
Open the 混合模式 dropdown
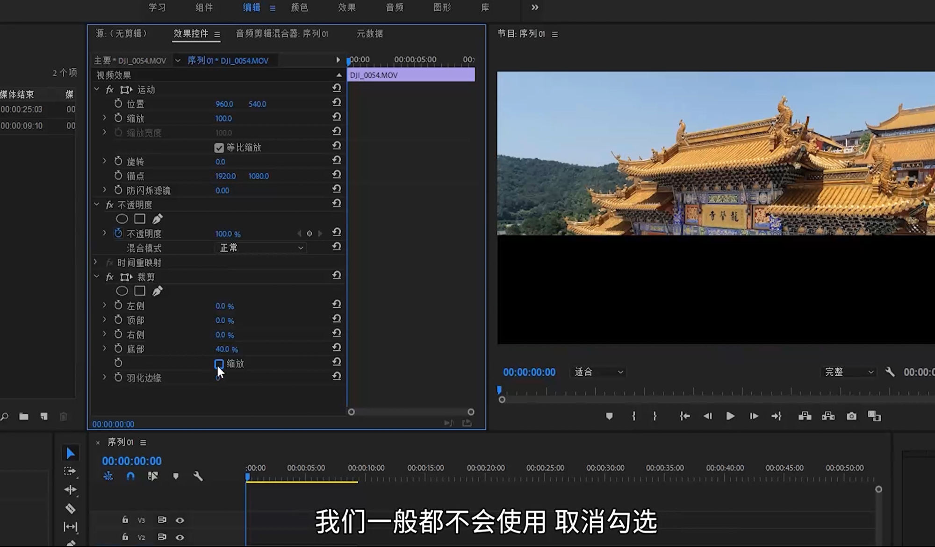(x=260, y=248)
